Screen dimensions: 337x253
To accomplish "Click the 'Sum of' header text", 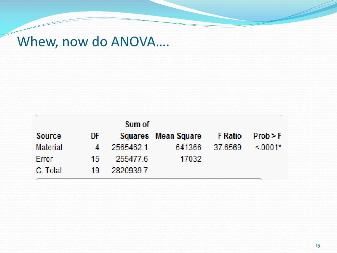I will [137, 124].
